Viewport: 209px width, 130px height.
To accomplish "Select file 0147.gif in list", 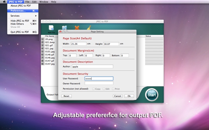I will point(50,61).
